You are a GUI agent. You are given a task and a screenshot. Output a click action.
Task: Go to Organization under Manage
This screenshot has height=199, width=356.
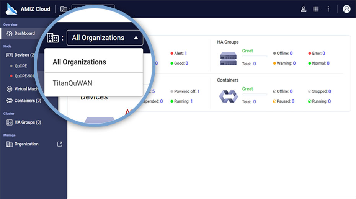26,144
